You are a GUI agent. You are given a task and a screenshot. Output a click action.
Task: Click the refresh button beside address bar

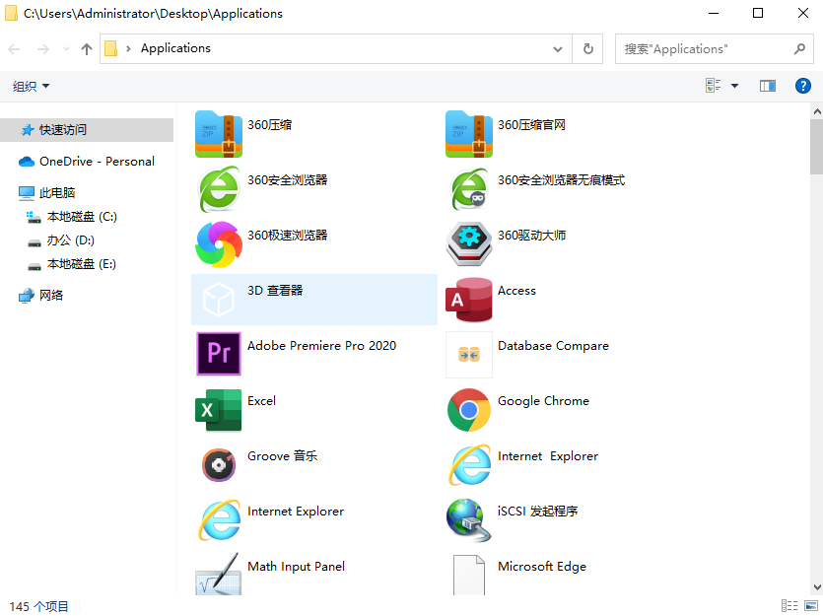tap(588, 48)
